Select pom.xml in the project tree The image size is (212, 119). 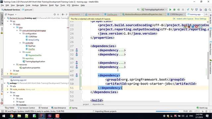(x=17, y=77)
